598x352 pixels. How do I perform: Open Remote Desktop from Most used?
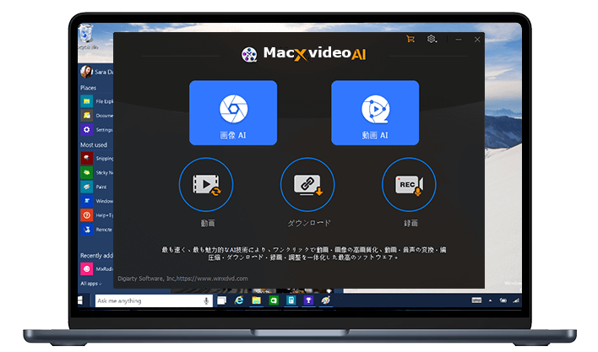(97, 230)
